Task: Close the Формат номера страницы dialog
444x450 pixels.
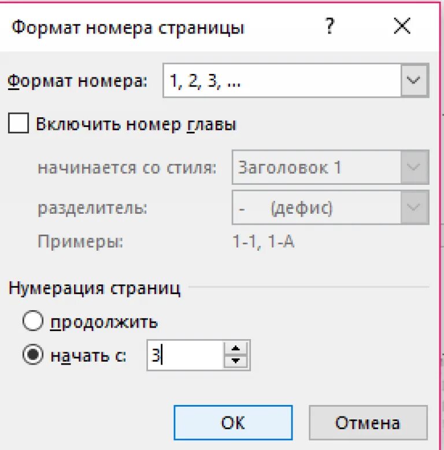Action: (402, 26)
